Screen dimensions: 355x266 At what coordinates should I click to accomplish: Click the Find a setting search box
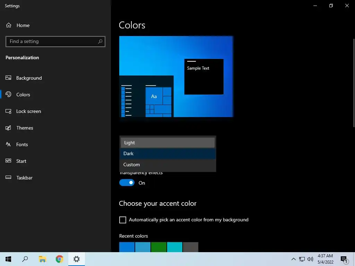pos(55,42)
